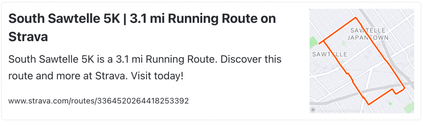Click the www.strava.com/routes URL text
The width and height of the screenshot is (423, 126).
99,100
